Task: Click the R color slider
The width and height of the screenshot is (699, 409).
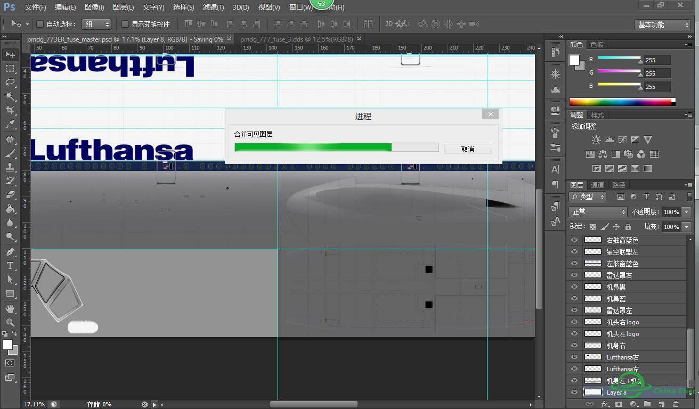Action: [x=619, y=58]
